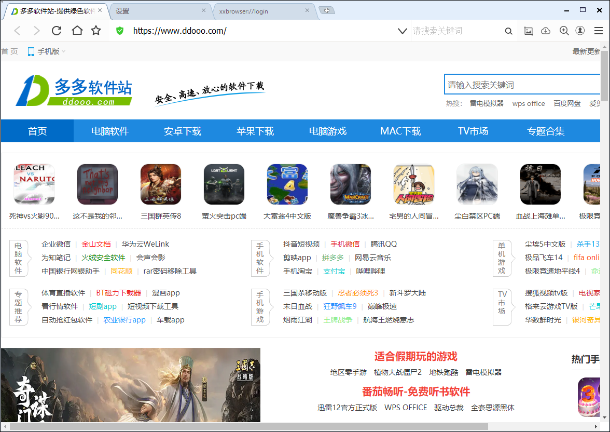Image resolution: width=610 pixels, height=432 pixels.
Task: Expand the address bar history dropdown
Action: 403,31
